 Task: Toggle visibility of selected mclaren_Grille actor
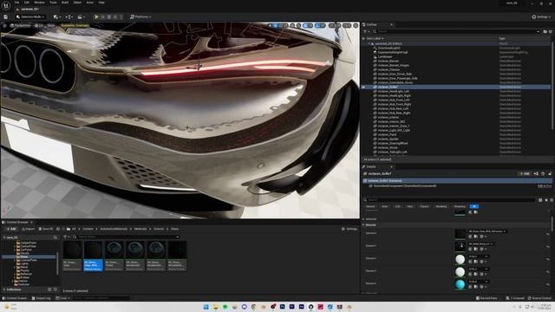363,87
